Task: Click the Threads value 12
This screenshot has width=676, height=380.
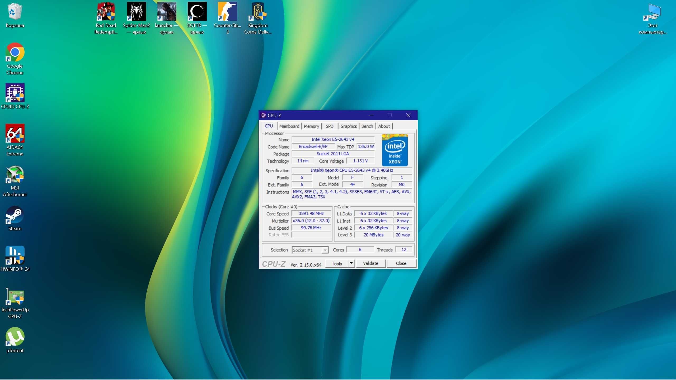Action: click(x=404, y=250)
